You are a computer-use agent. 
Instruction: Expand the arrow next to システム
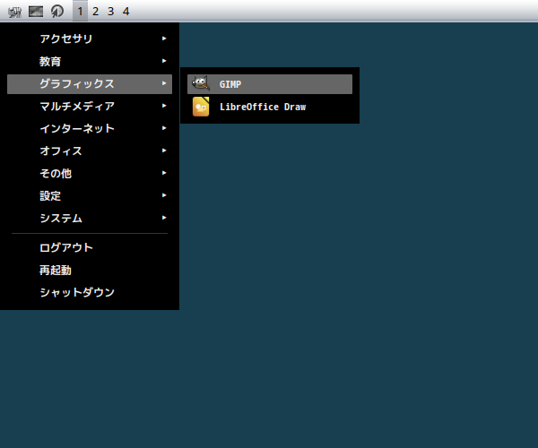[x=164, y=218]
